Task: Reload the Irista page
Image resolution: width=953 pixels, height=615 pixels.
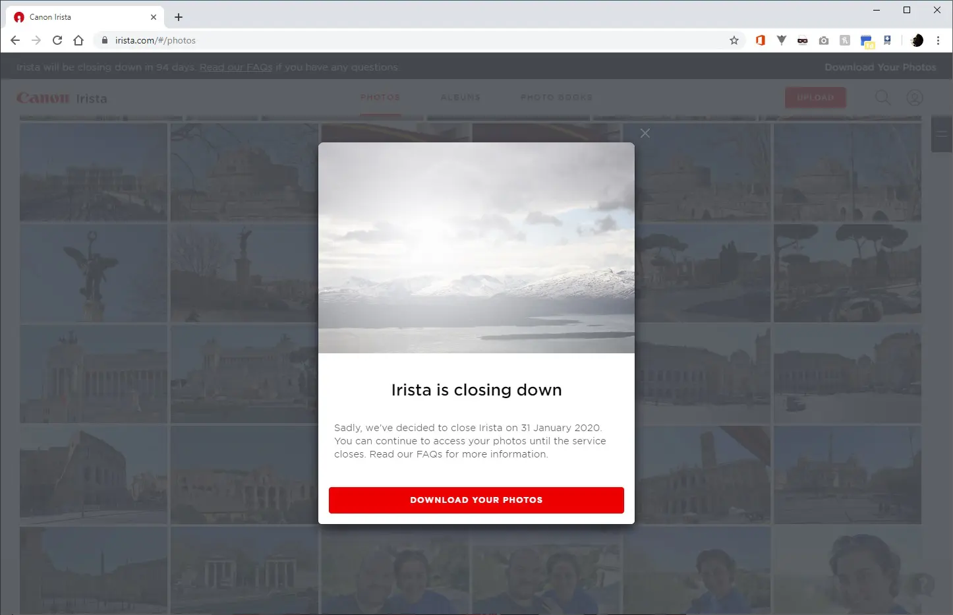Action: [x=57, y=40]
